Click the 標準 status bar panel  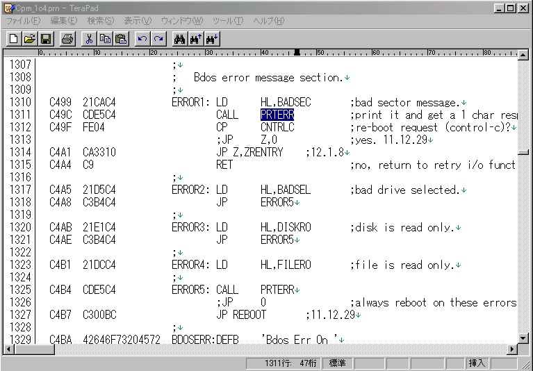[337, 363]
